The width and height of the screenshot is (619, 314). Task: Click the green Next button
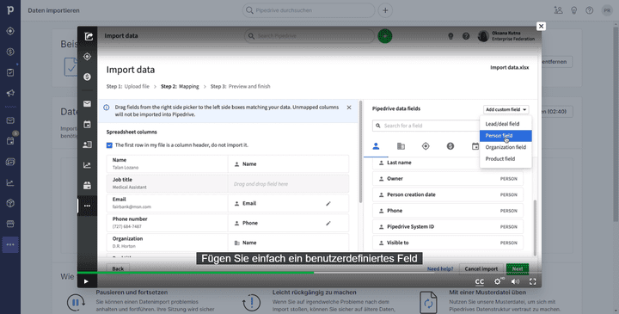point(518,268)
